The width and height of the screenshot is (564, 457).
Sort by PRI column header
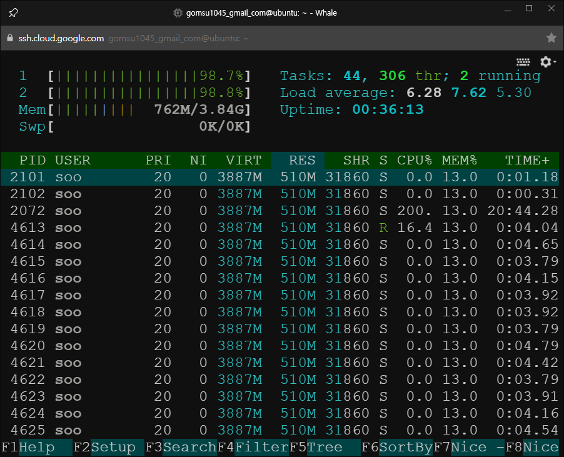158,160
